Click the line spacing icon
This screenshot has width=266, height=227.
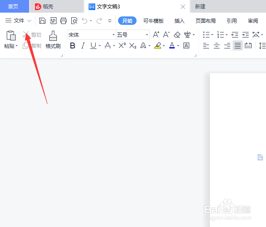[262, 45]
